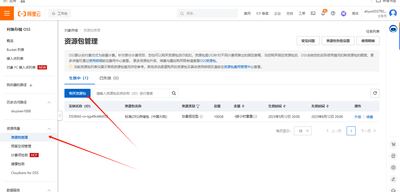Select page 1 in pagination
Viewport: 400px width, 192px height.
[351, 131]
